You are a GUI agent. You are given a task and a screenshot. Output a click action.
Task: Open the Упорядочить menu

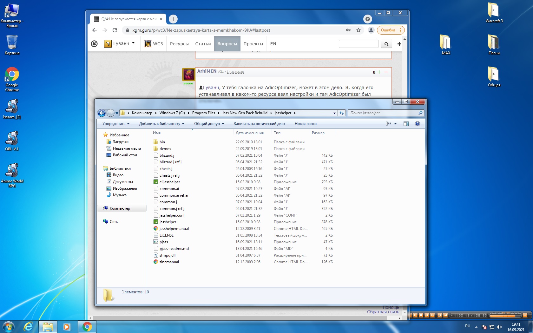pyautogui.click(x=116, y=124)
